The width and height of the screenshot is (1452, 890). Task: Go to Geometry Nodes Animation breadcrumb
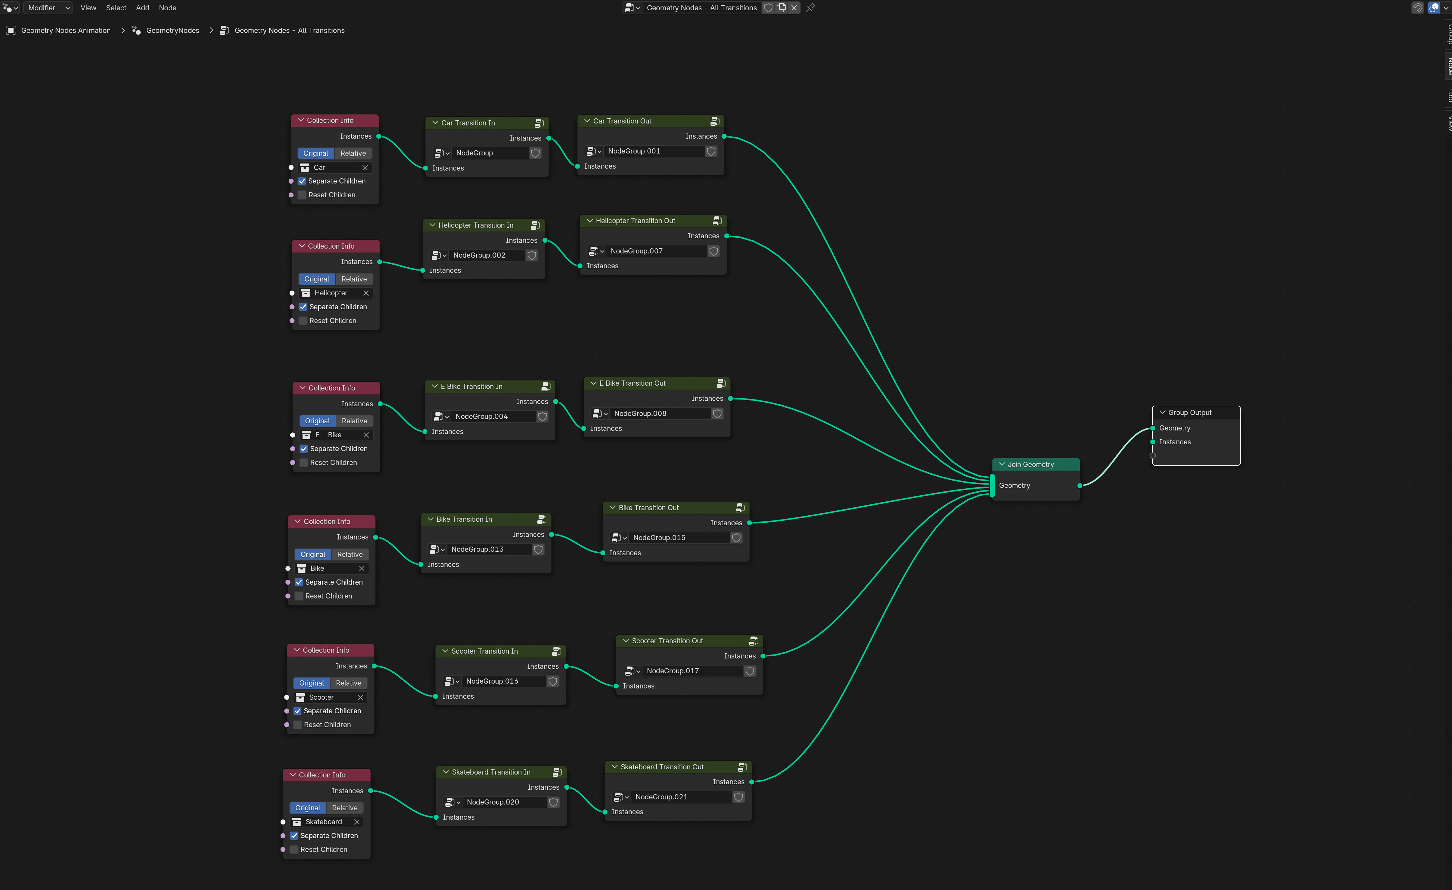pos(66,31)
